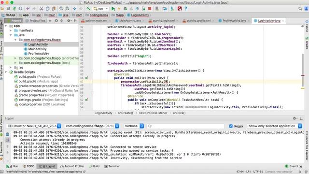Click the Undo arrow in toolbar
The image size is (309, 174).
28,9
